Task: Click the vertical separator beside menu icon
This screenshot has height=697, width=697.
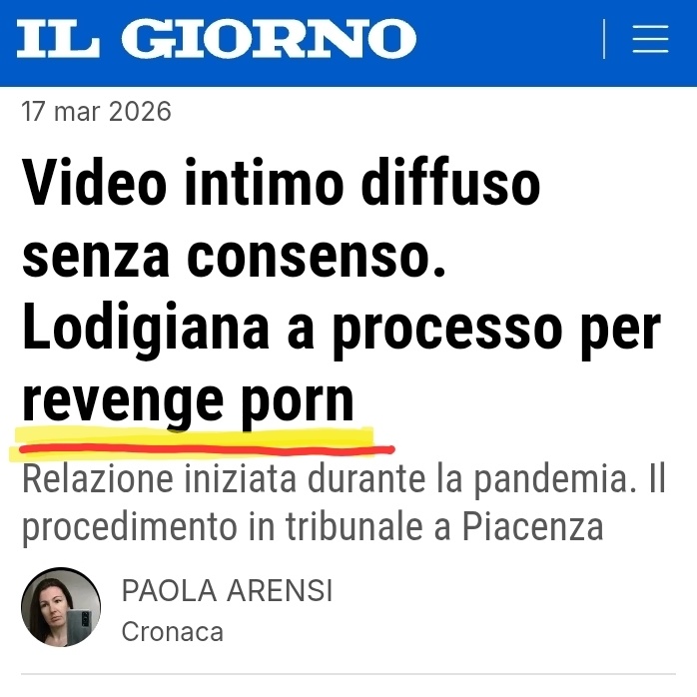Action: pyautogui.click(x=604, y=39)
